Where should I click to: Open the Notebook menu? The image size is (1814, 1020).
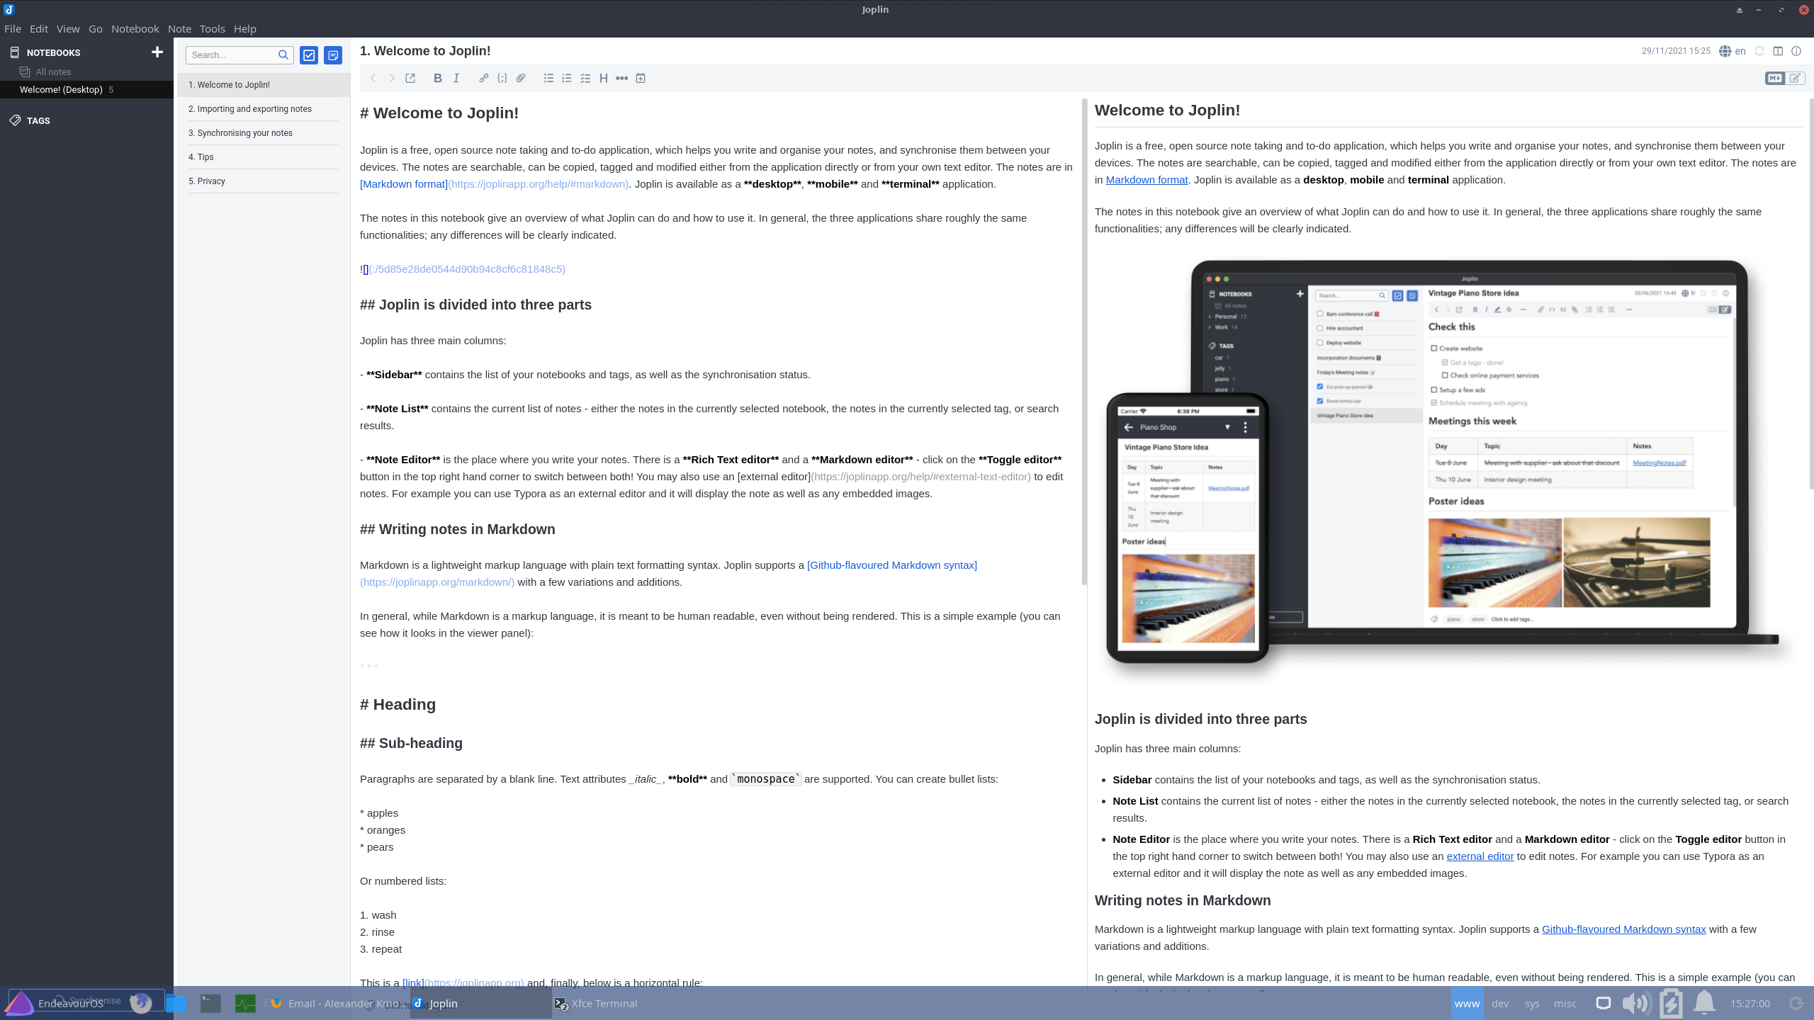[135, 28]
